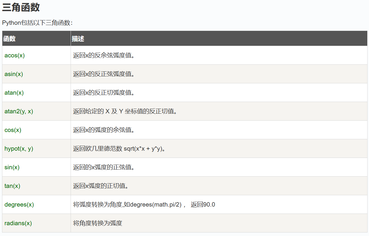Click the sin(x) function link
369x236 pixels.
coord(12,167)
